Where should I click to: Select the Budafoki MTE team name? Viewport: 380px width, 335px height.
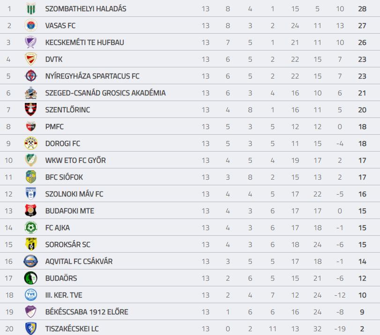click(x=69, y=211)
